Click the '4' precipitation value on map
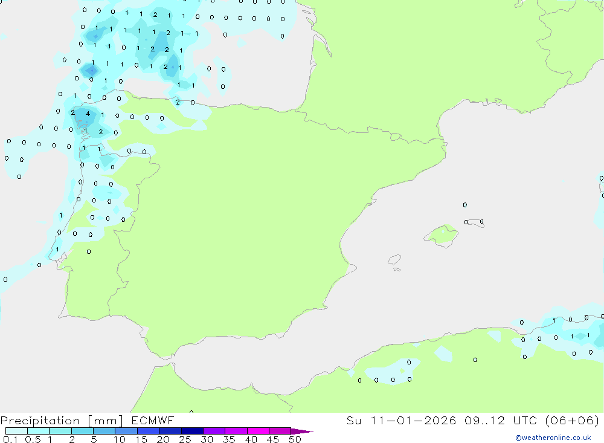The image size is (604, 443). (x=88, y=114)
